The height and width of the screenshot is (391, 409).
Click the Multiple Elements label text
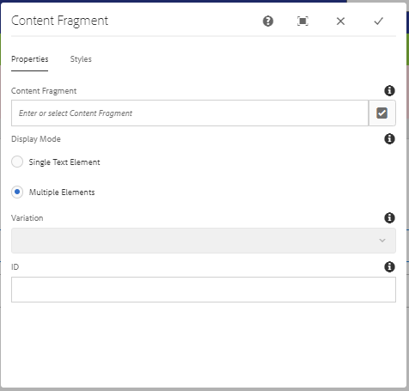(62, 192)
